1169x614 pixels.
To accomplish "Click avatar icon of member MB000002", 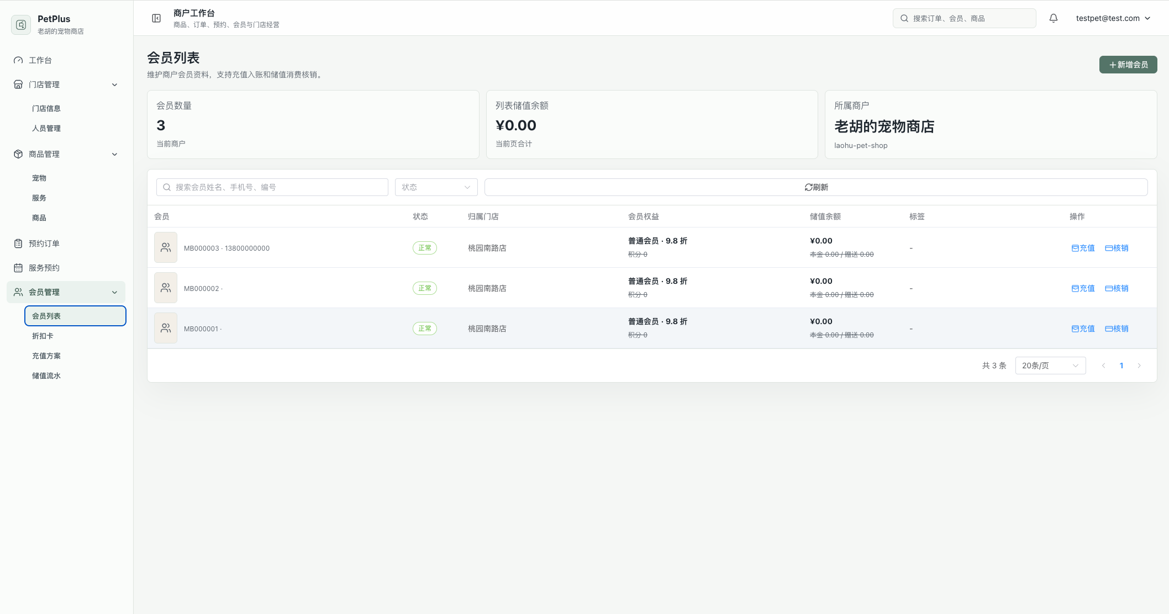I will 166,288.
